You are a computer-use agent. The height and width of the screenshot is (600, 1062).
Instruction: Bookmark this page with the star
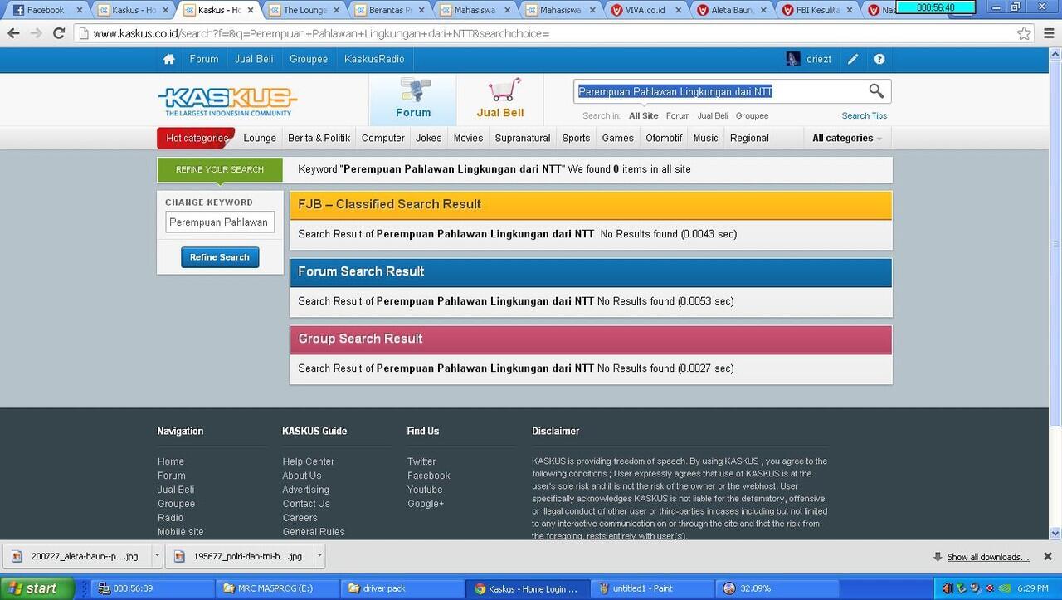(1025, 33)
